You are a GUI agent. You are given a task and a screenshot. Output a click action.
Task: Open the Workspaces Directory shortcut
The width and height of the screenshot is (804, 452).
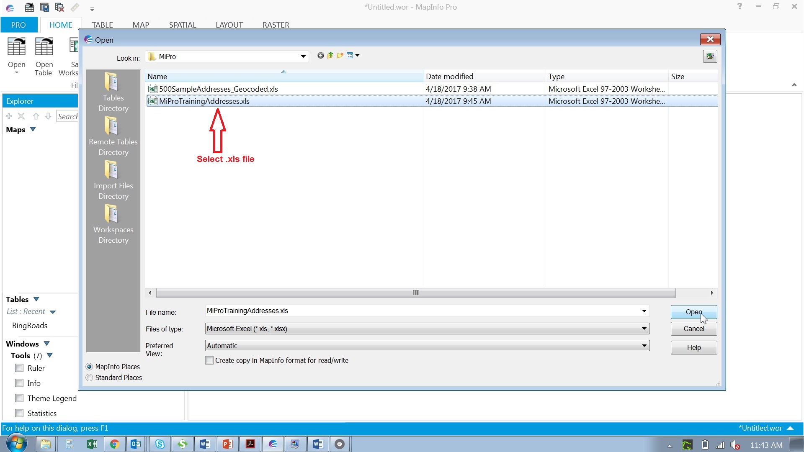tap(113, 224)
